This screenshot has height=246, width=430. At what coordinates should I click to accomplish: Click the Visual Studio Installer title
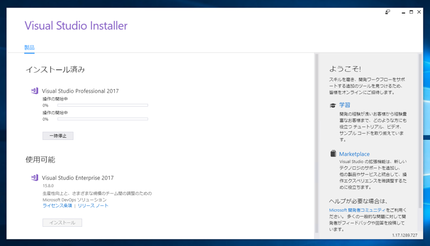point(76,26)
